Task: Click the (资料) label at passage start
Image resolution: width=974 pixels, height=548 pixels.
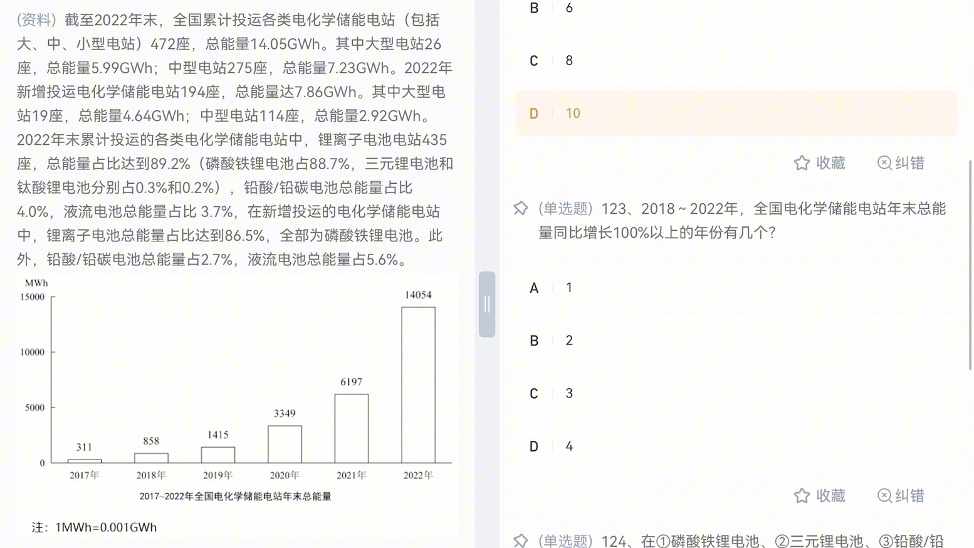Action: (x=38, y=20)
